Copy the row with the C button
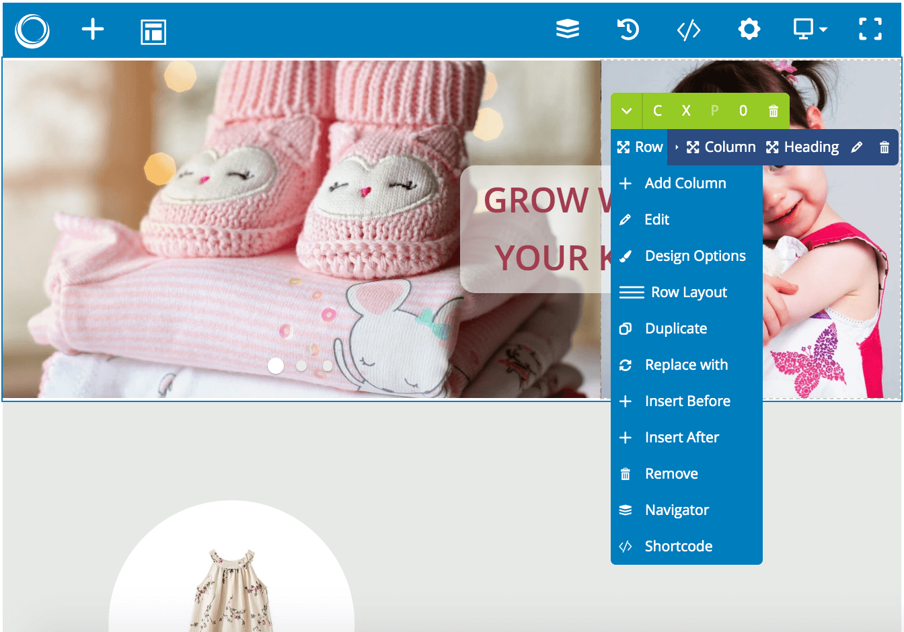This screenshot has height=632, width=904. click(658, 111)
